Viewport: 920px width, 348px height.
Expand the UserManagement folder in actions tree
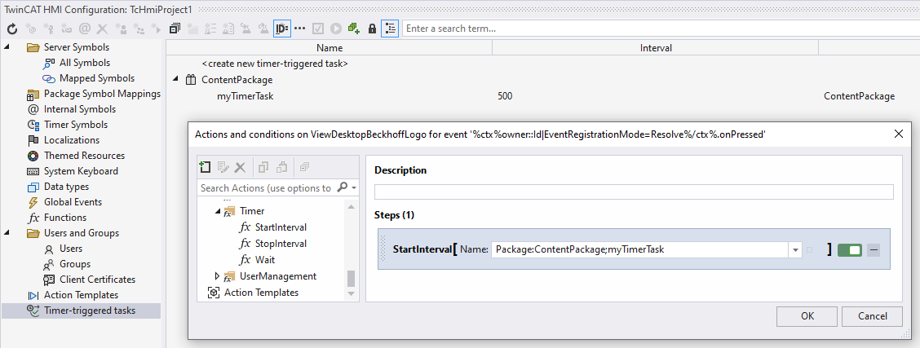click(x=218, y=276)
